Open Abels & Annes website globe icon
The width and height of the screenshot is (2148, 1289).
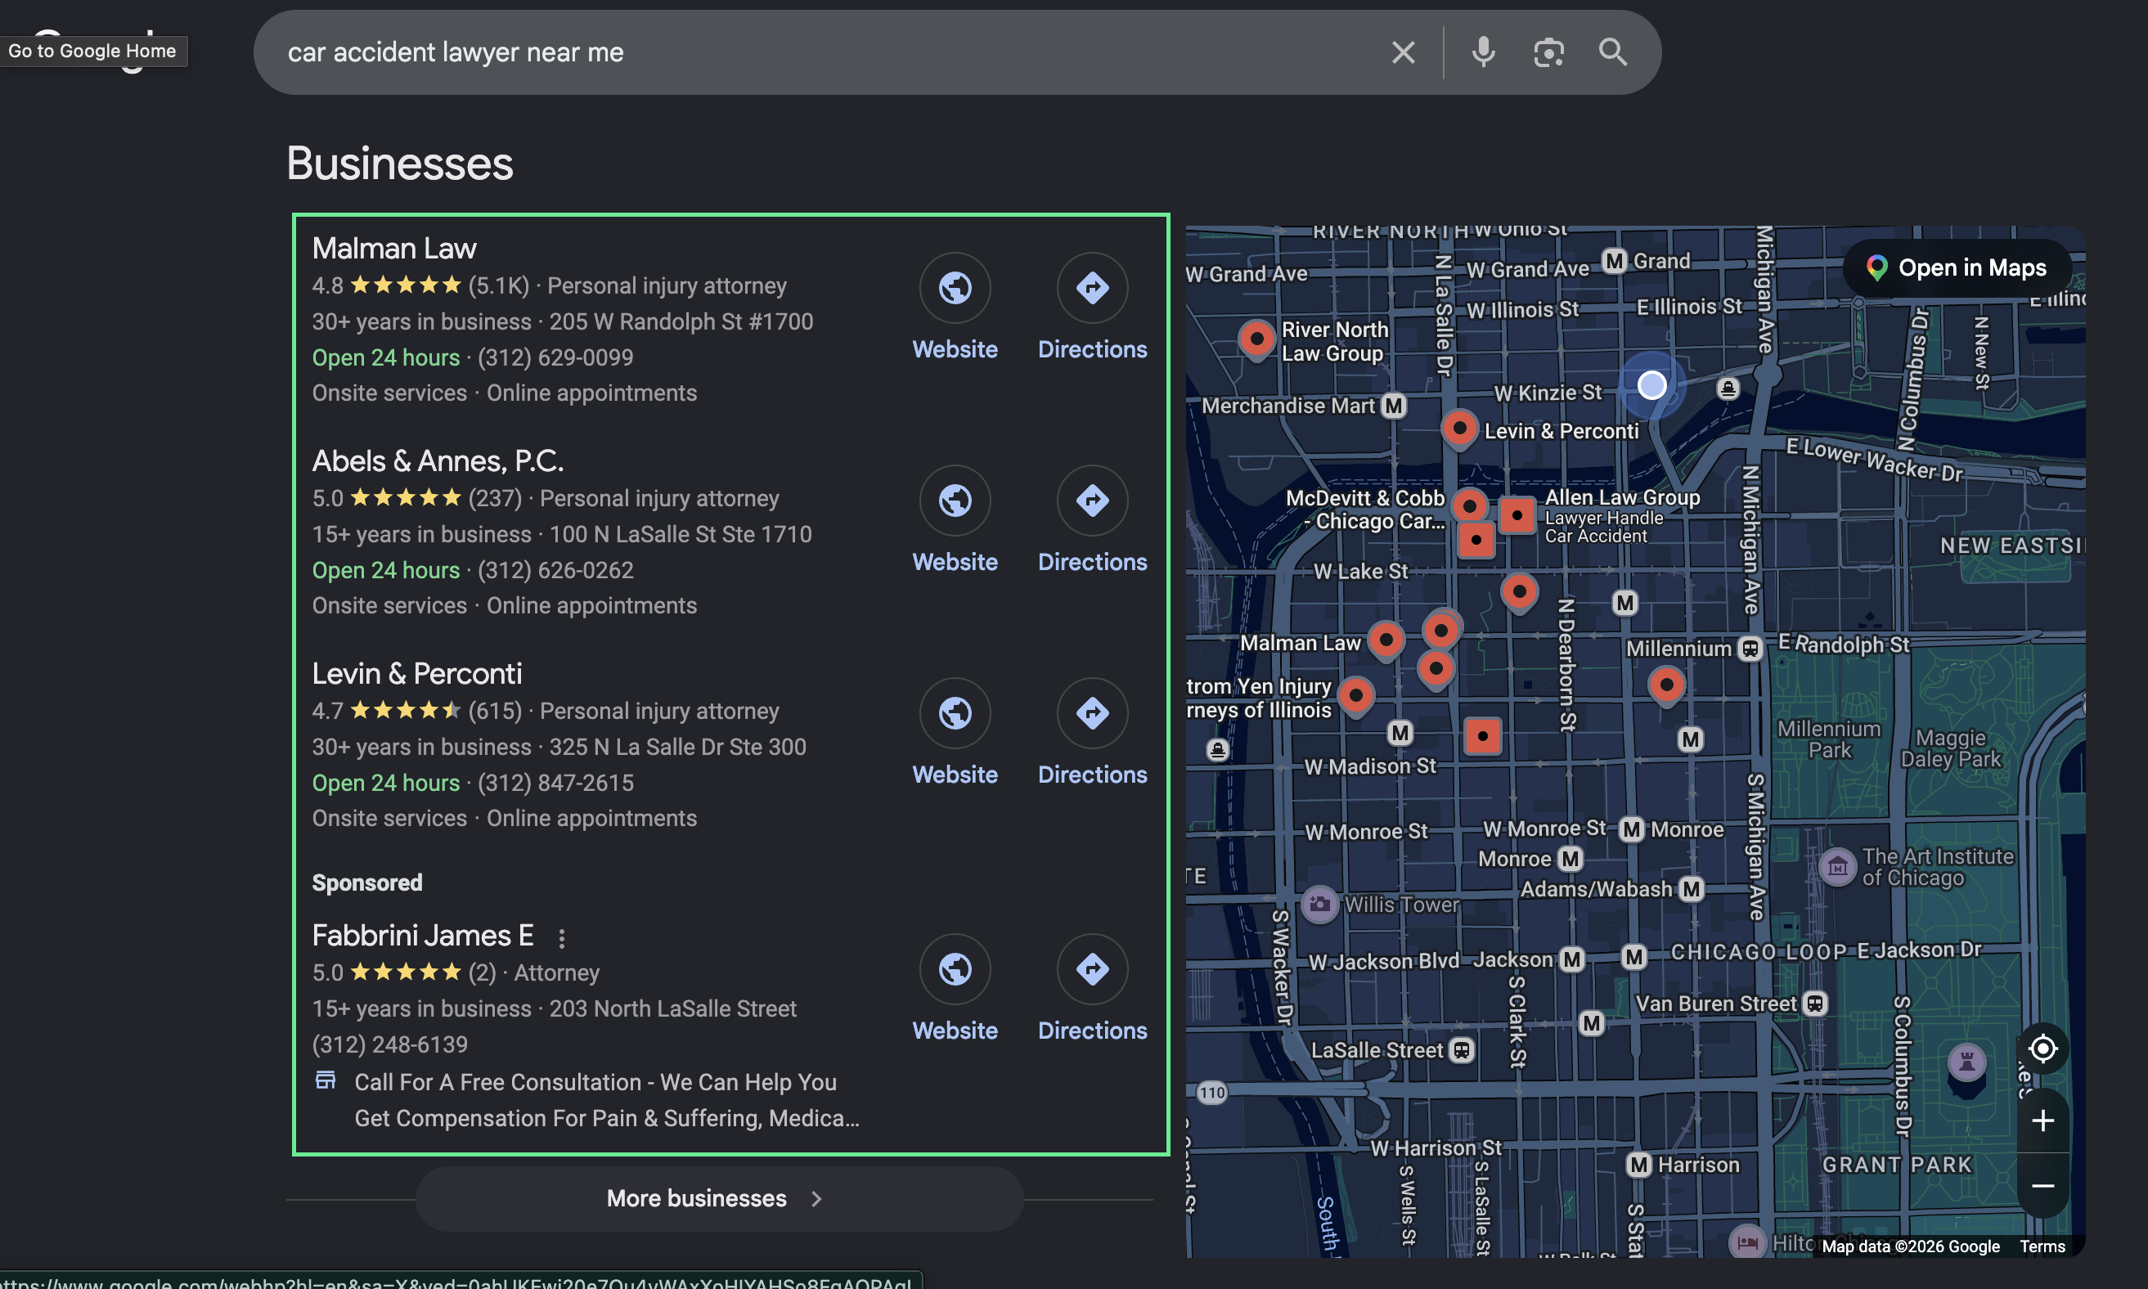[955, 501]
